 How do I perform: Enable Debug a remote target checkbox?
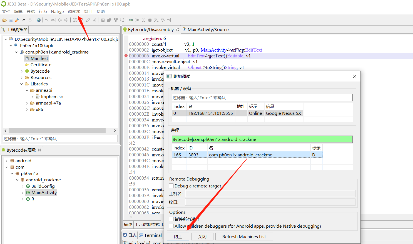171,186
